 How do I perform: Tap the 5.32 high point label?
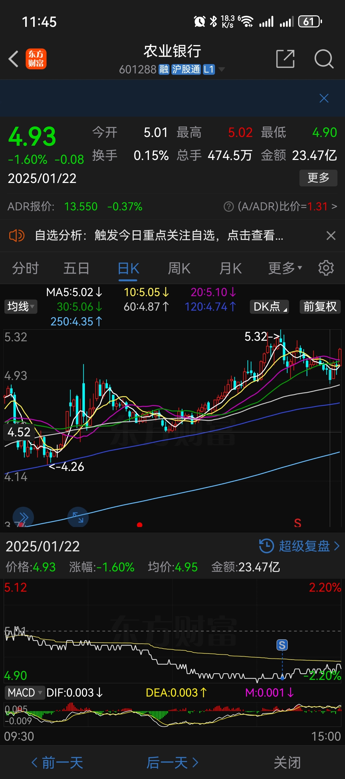click(x=262, y=337)
